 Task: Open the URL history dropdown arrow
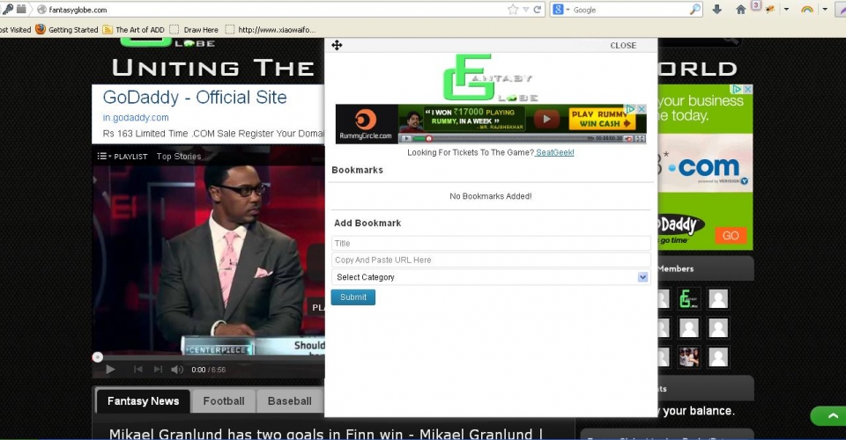tap(525, 10)
